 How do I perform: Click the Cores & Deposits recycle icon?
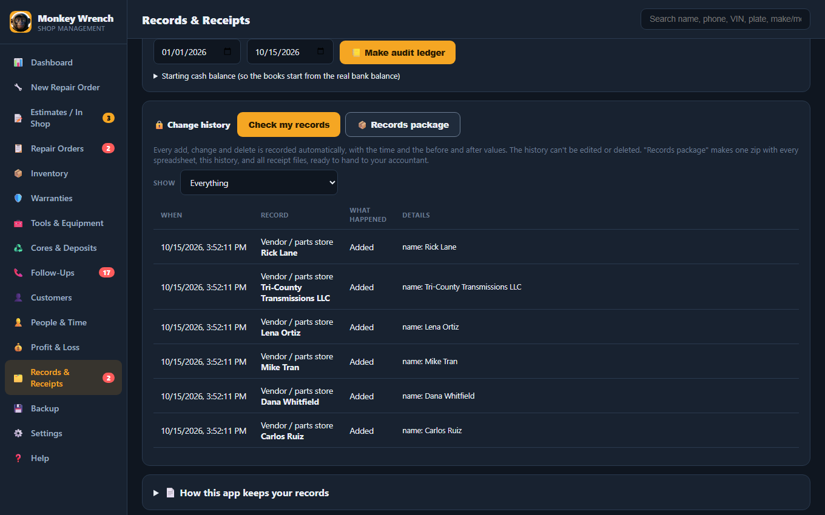(18, 248)
